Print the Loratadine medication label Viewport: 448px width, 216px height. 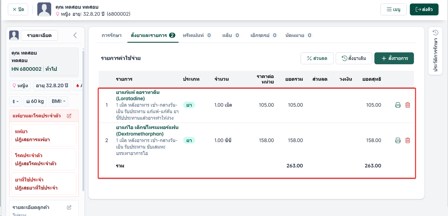coord(398,105)
